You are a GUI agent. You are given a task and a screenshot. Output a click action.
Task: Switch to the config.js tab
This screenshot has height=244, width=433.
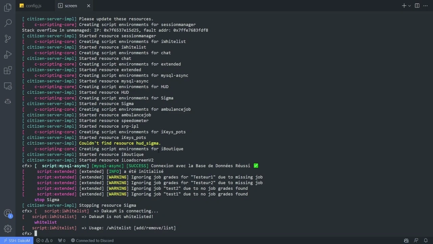point(33,5)
